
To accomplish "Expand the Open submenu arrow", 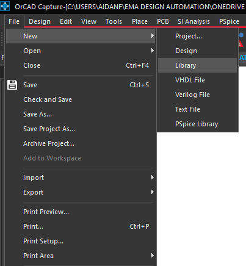I will 153,51.
